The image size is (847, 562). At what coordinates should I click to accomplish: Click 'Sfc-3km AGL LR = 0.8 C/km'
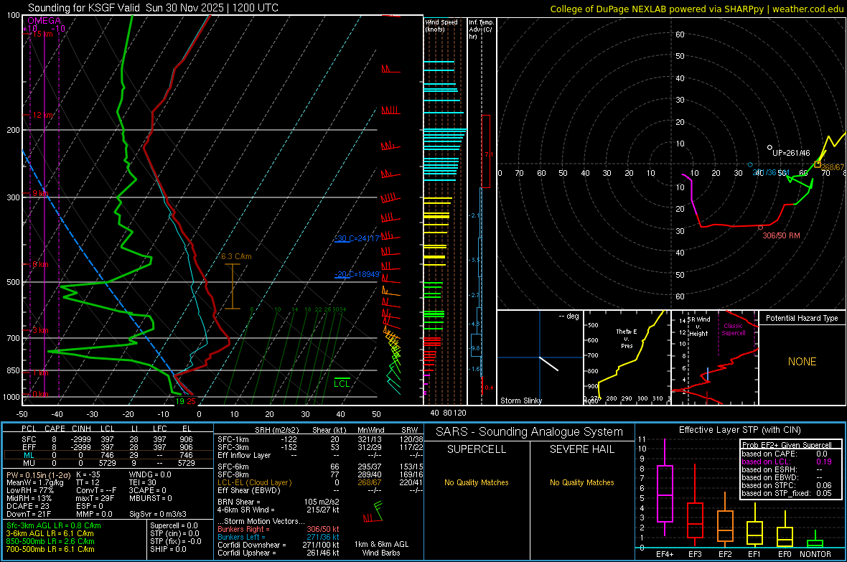tap(54, 525)
